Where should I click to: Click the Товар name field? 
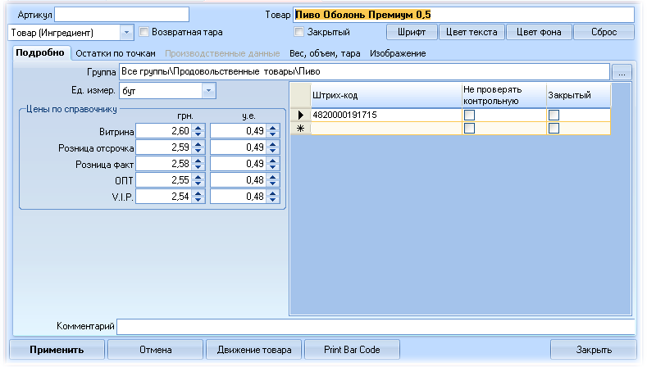463,15
